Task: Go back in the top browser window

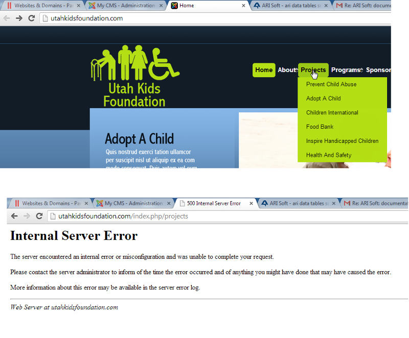Action: (7, 18)
